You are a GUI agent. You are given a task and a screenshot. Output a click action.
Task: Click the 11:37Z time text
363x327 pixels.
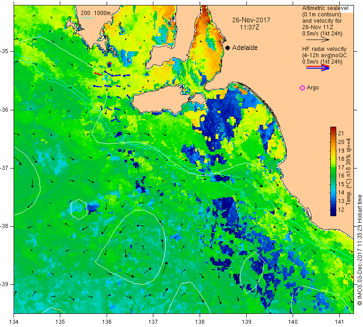click(x=250, y=27)
